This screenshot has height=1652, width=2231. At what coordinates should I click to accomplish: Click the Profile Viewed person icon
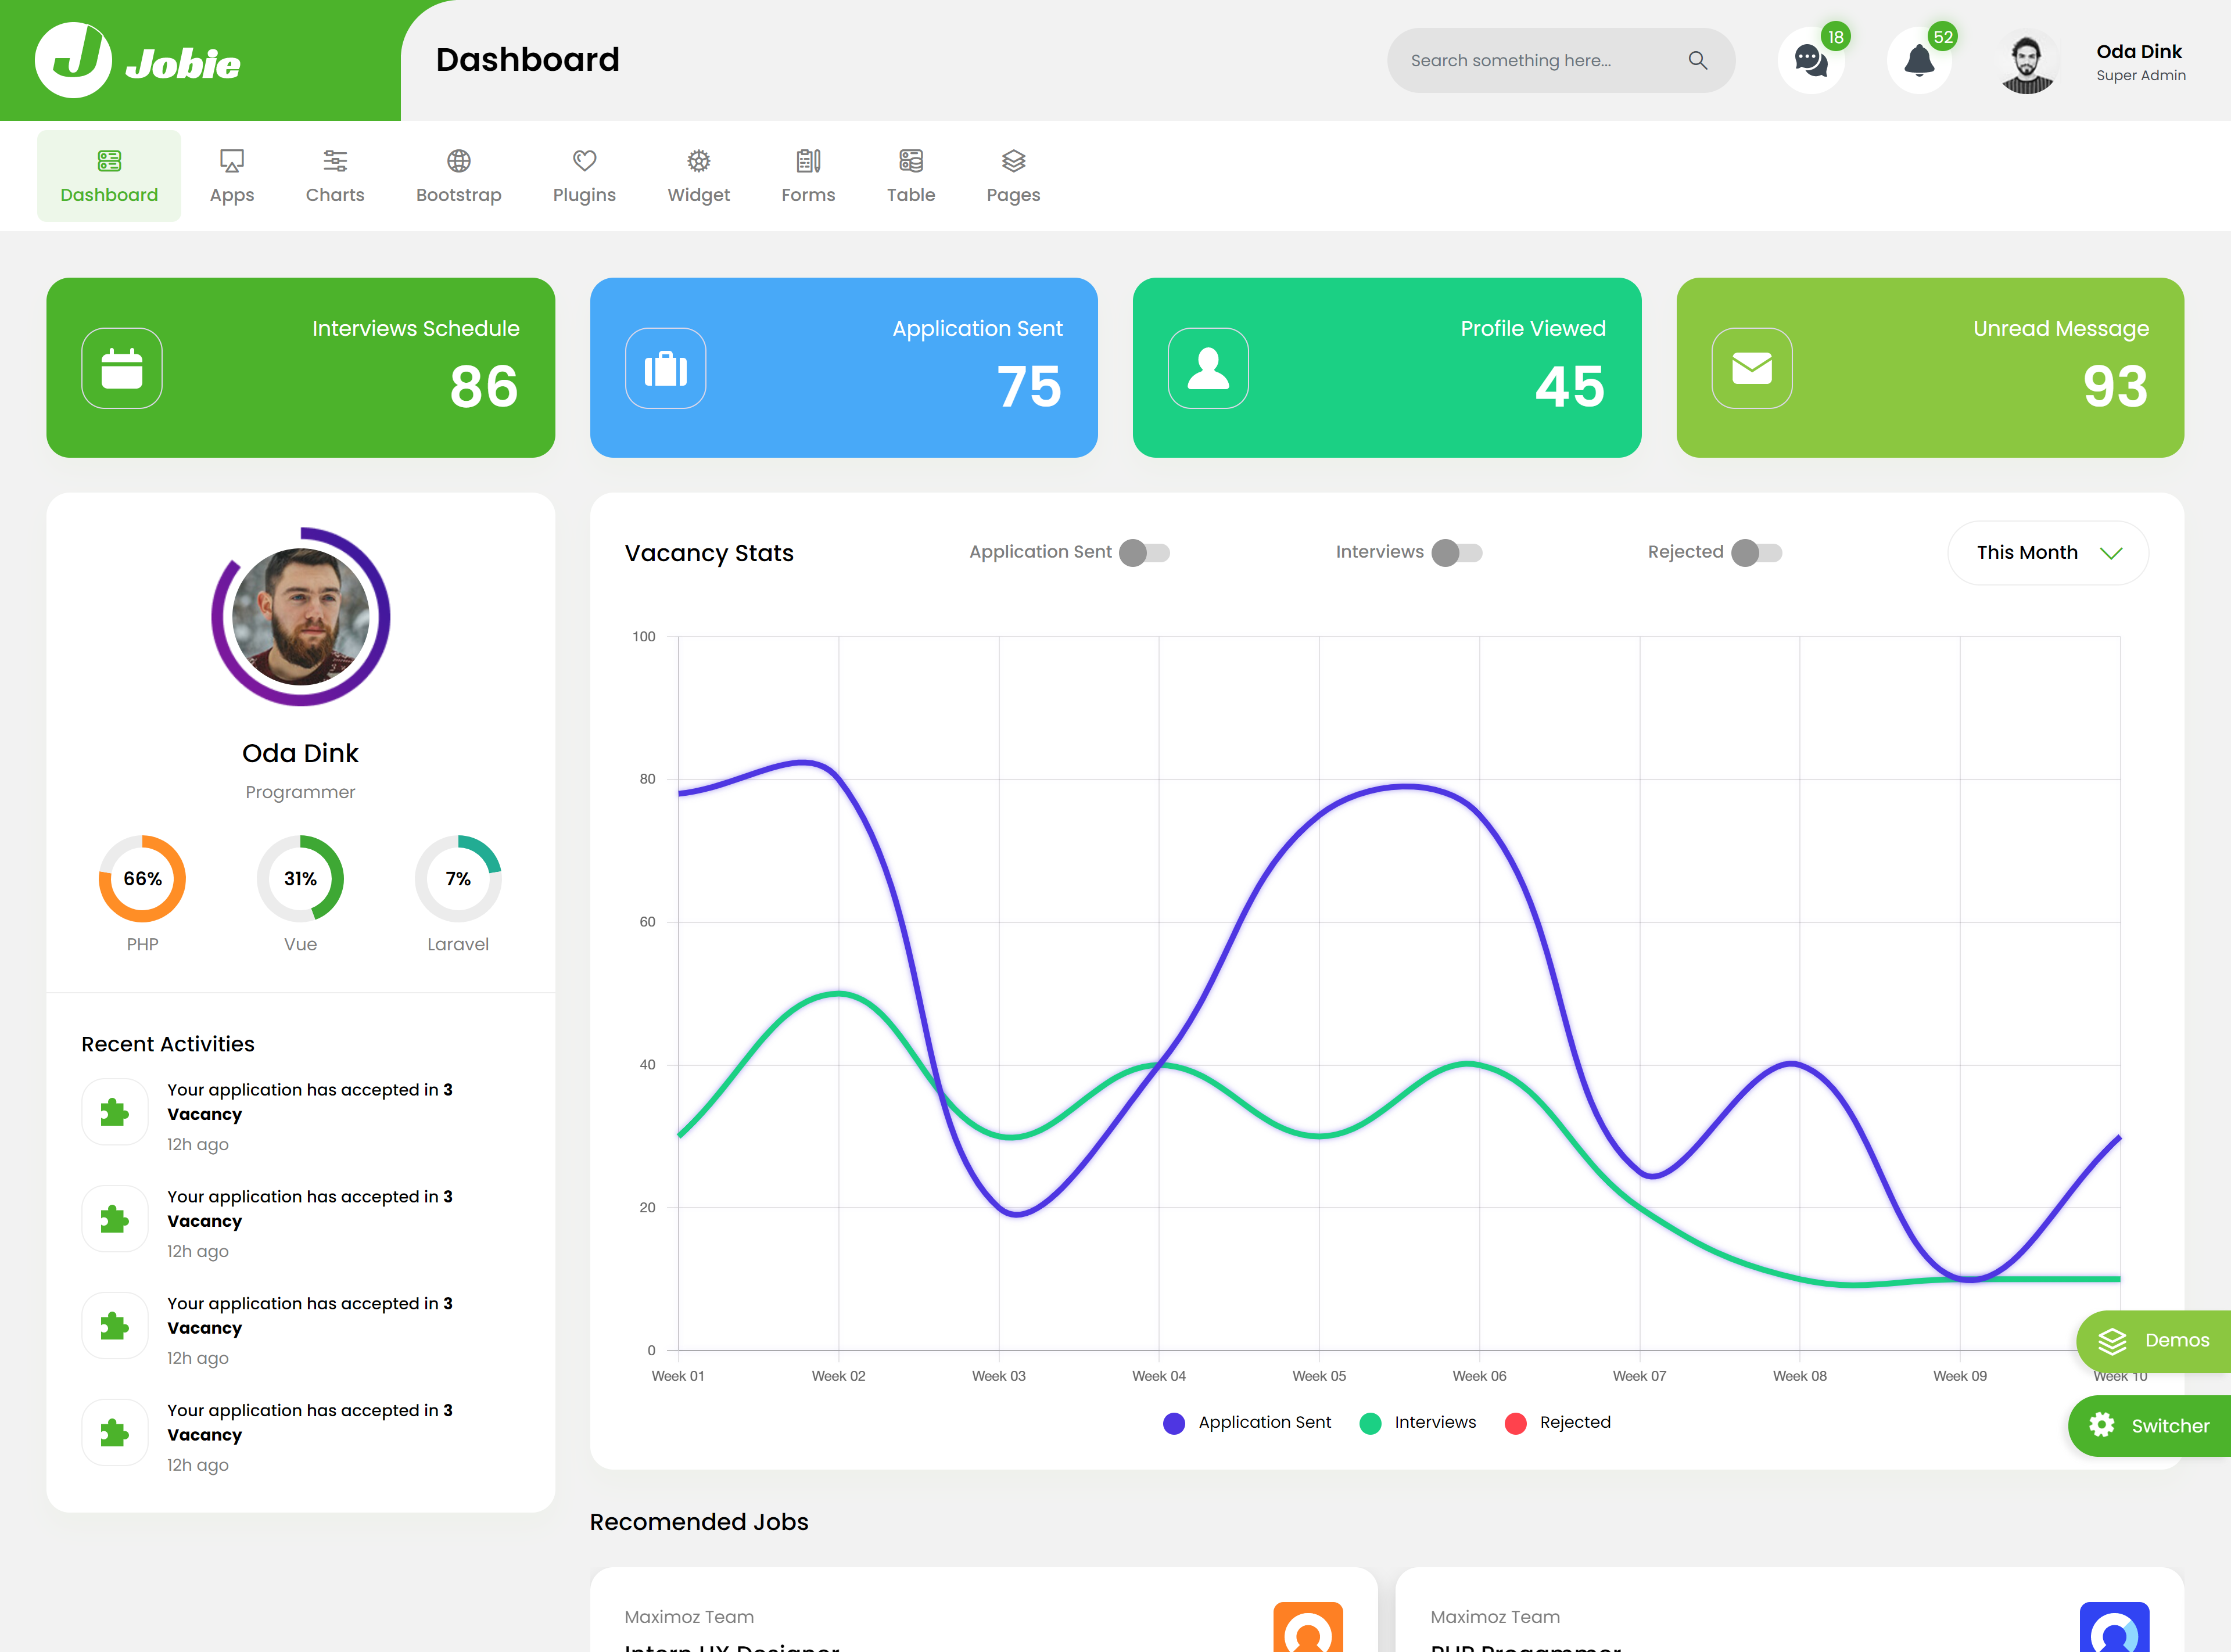click(x=1208, y=368)
